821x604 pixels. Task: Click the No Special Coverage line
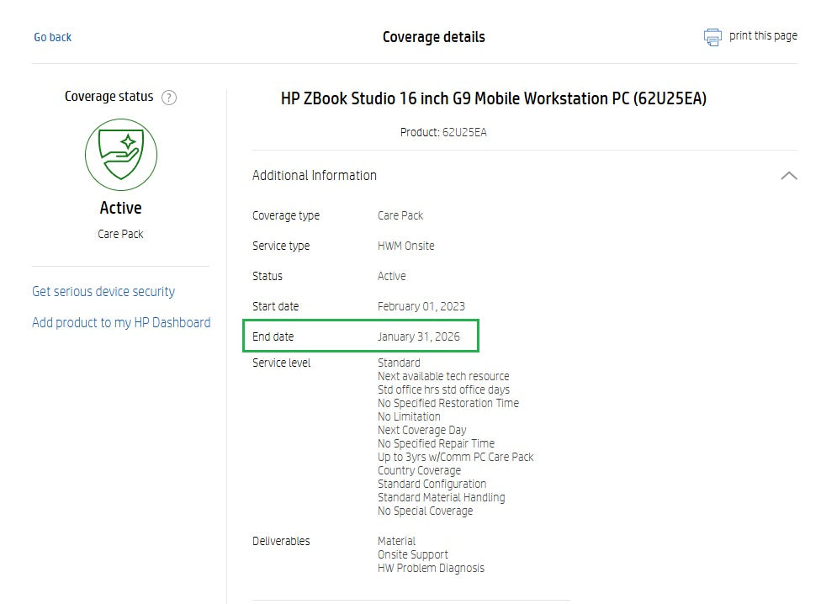tap(425, 511)
